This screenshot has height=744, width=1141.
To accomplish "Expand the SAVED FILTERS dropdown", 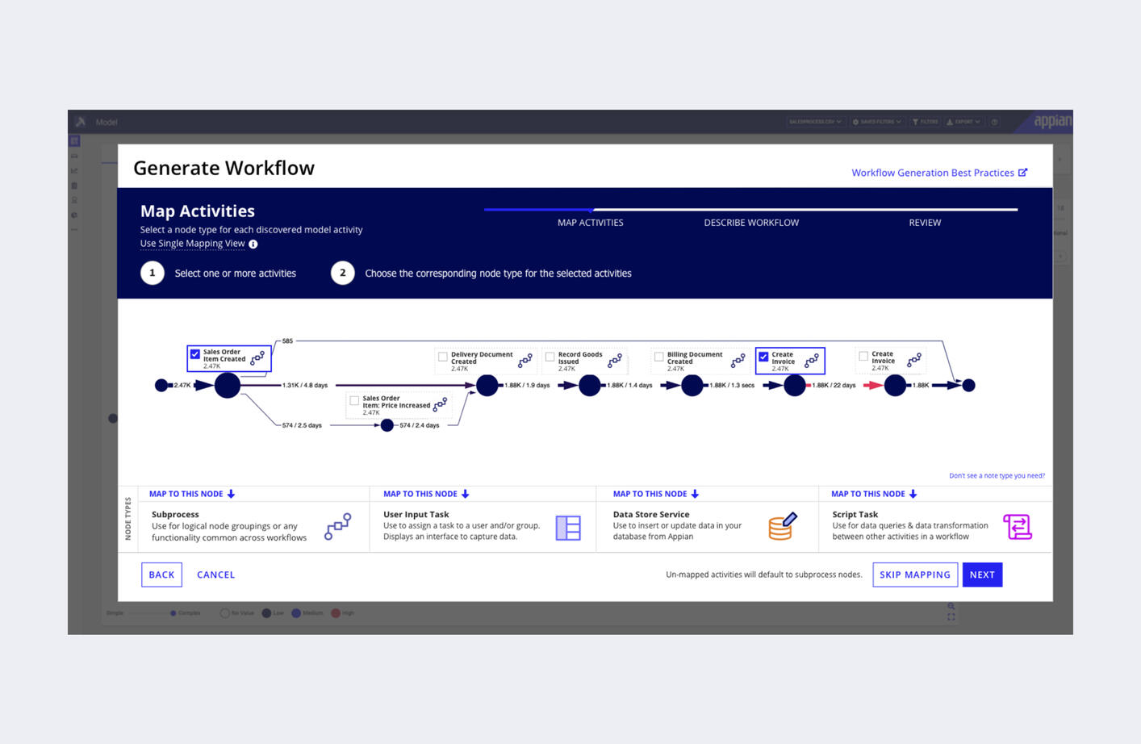I will click(876, 122).
